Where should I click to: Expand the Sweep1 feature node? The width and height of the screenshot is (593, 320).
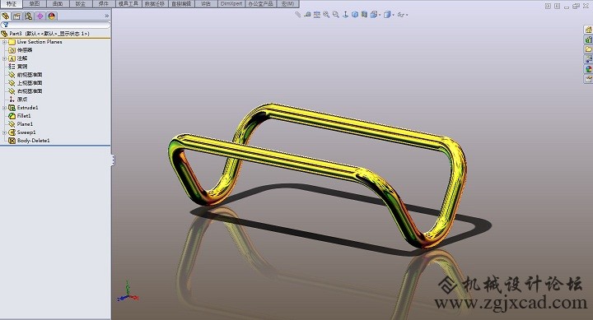[x=4, y=132]
